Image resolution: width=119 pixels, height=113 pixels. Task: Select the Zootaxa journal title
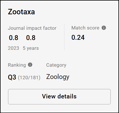[x=21, y=12]
